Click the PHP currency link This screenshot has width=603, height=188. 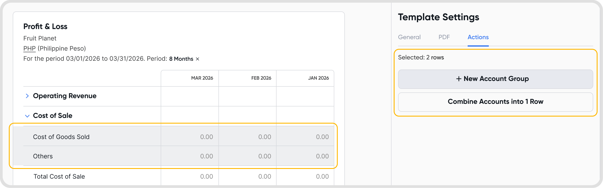(29, 49)
